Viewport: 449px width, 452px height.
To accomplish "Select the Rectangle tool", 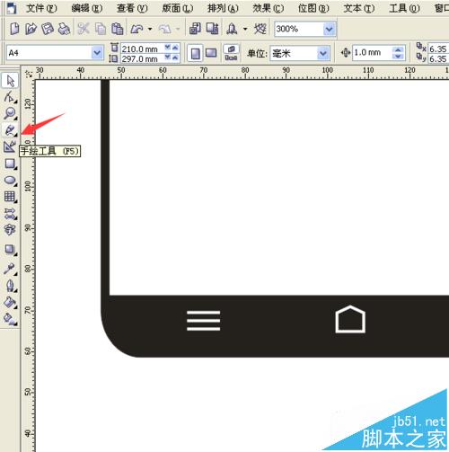I will click(10, 164).
